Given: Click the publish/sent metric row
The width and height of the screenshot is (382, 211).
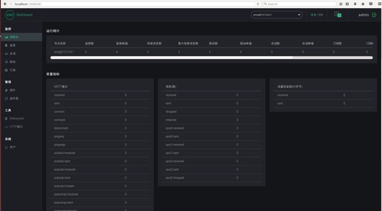Looking at the screenshot, I should coord(100,161).
